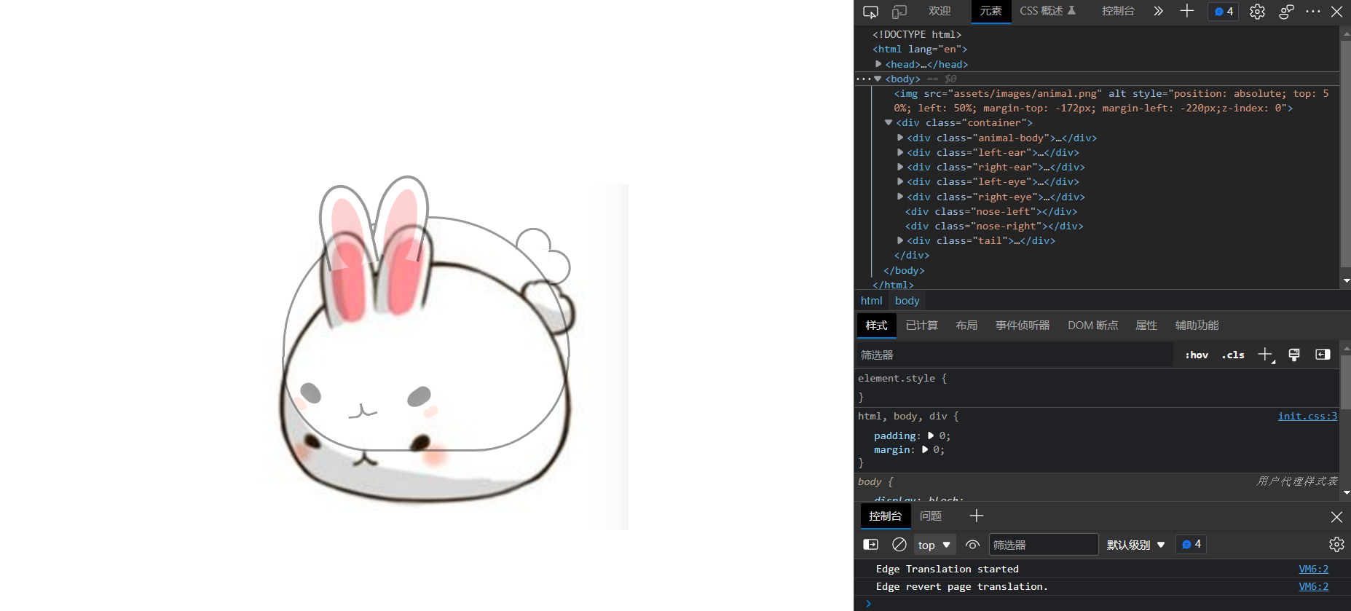The width and height of the screenshot is (1351, 611).
Task: Open issues counter badge showing 4
Action: (1224, 12)
